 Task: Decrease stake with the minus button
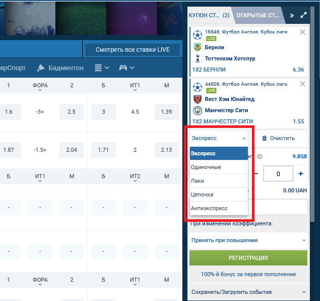pos(255,174)
